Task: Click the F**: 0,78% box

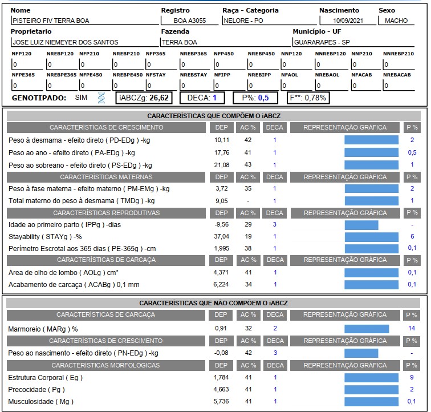Action: 308,98
